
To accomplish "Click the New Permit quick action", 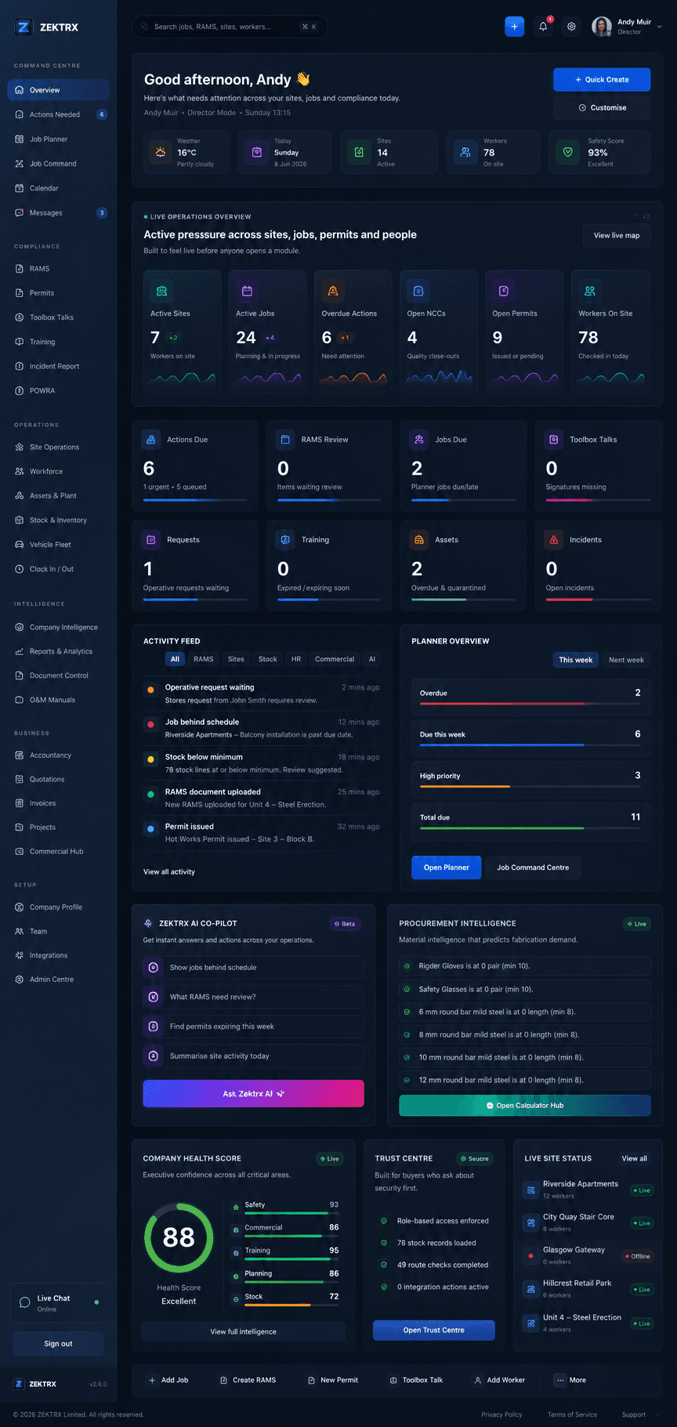I will [333, 1380].
